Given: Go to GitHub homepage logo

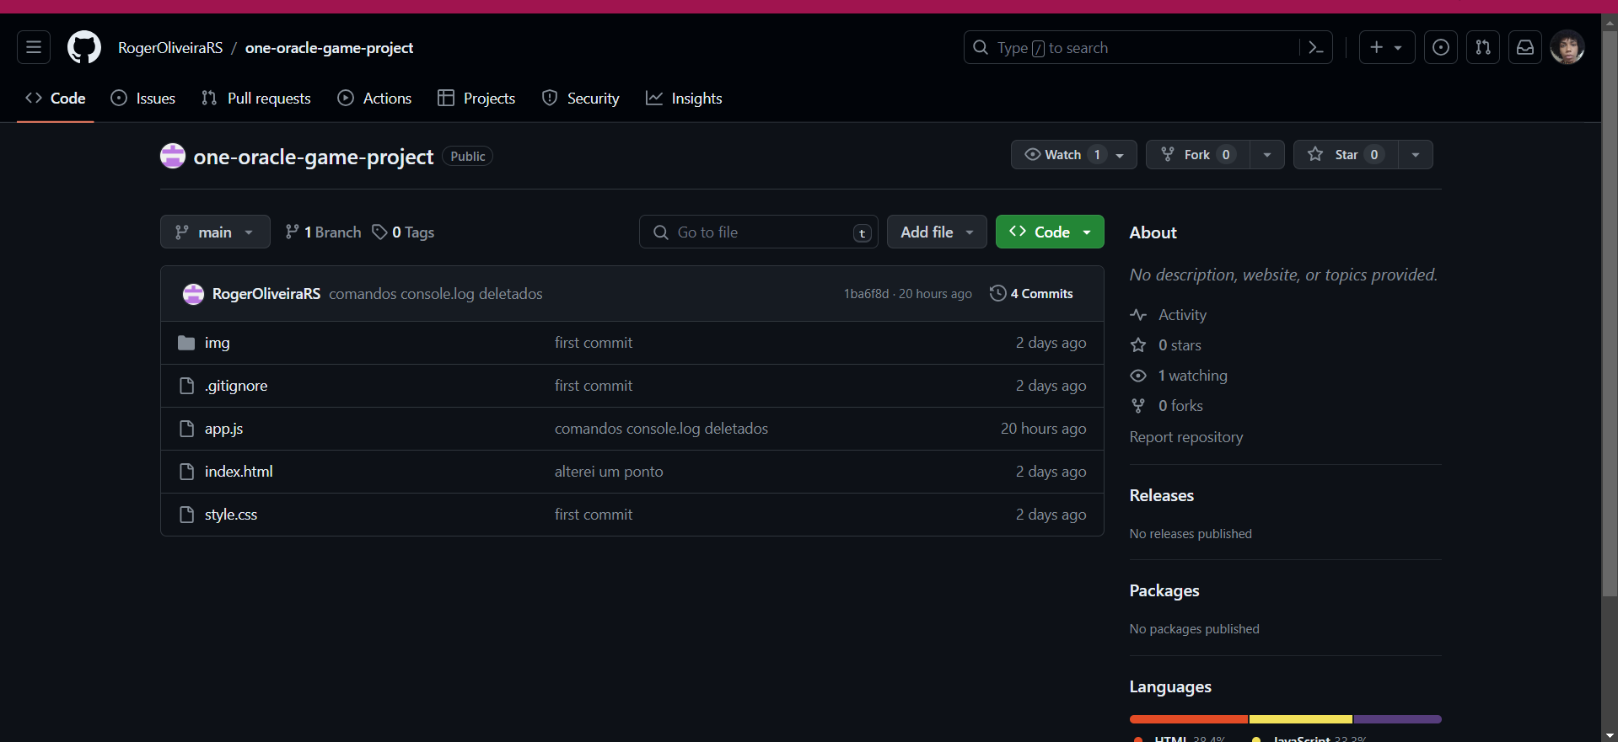Looking at the screenshot, I should point(84,47).
